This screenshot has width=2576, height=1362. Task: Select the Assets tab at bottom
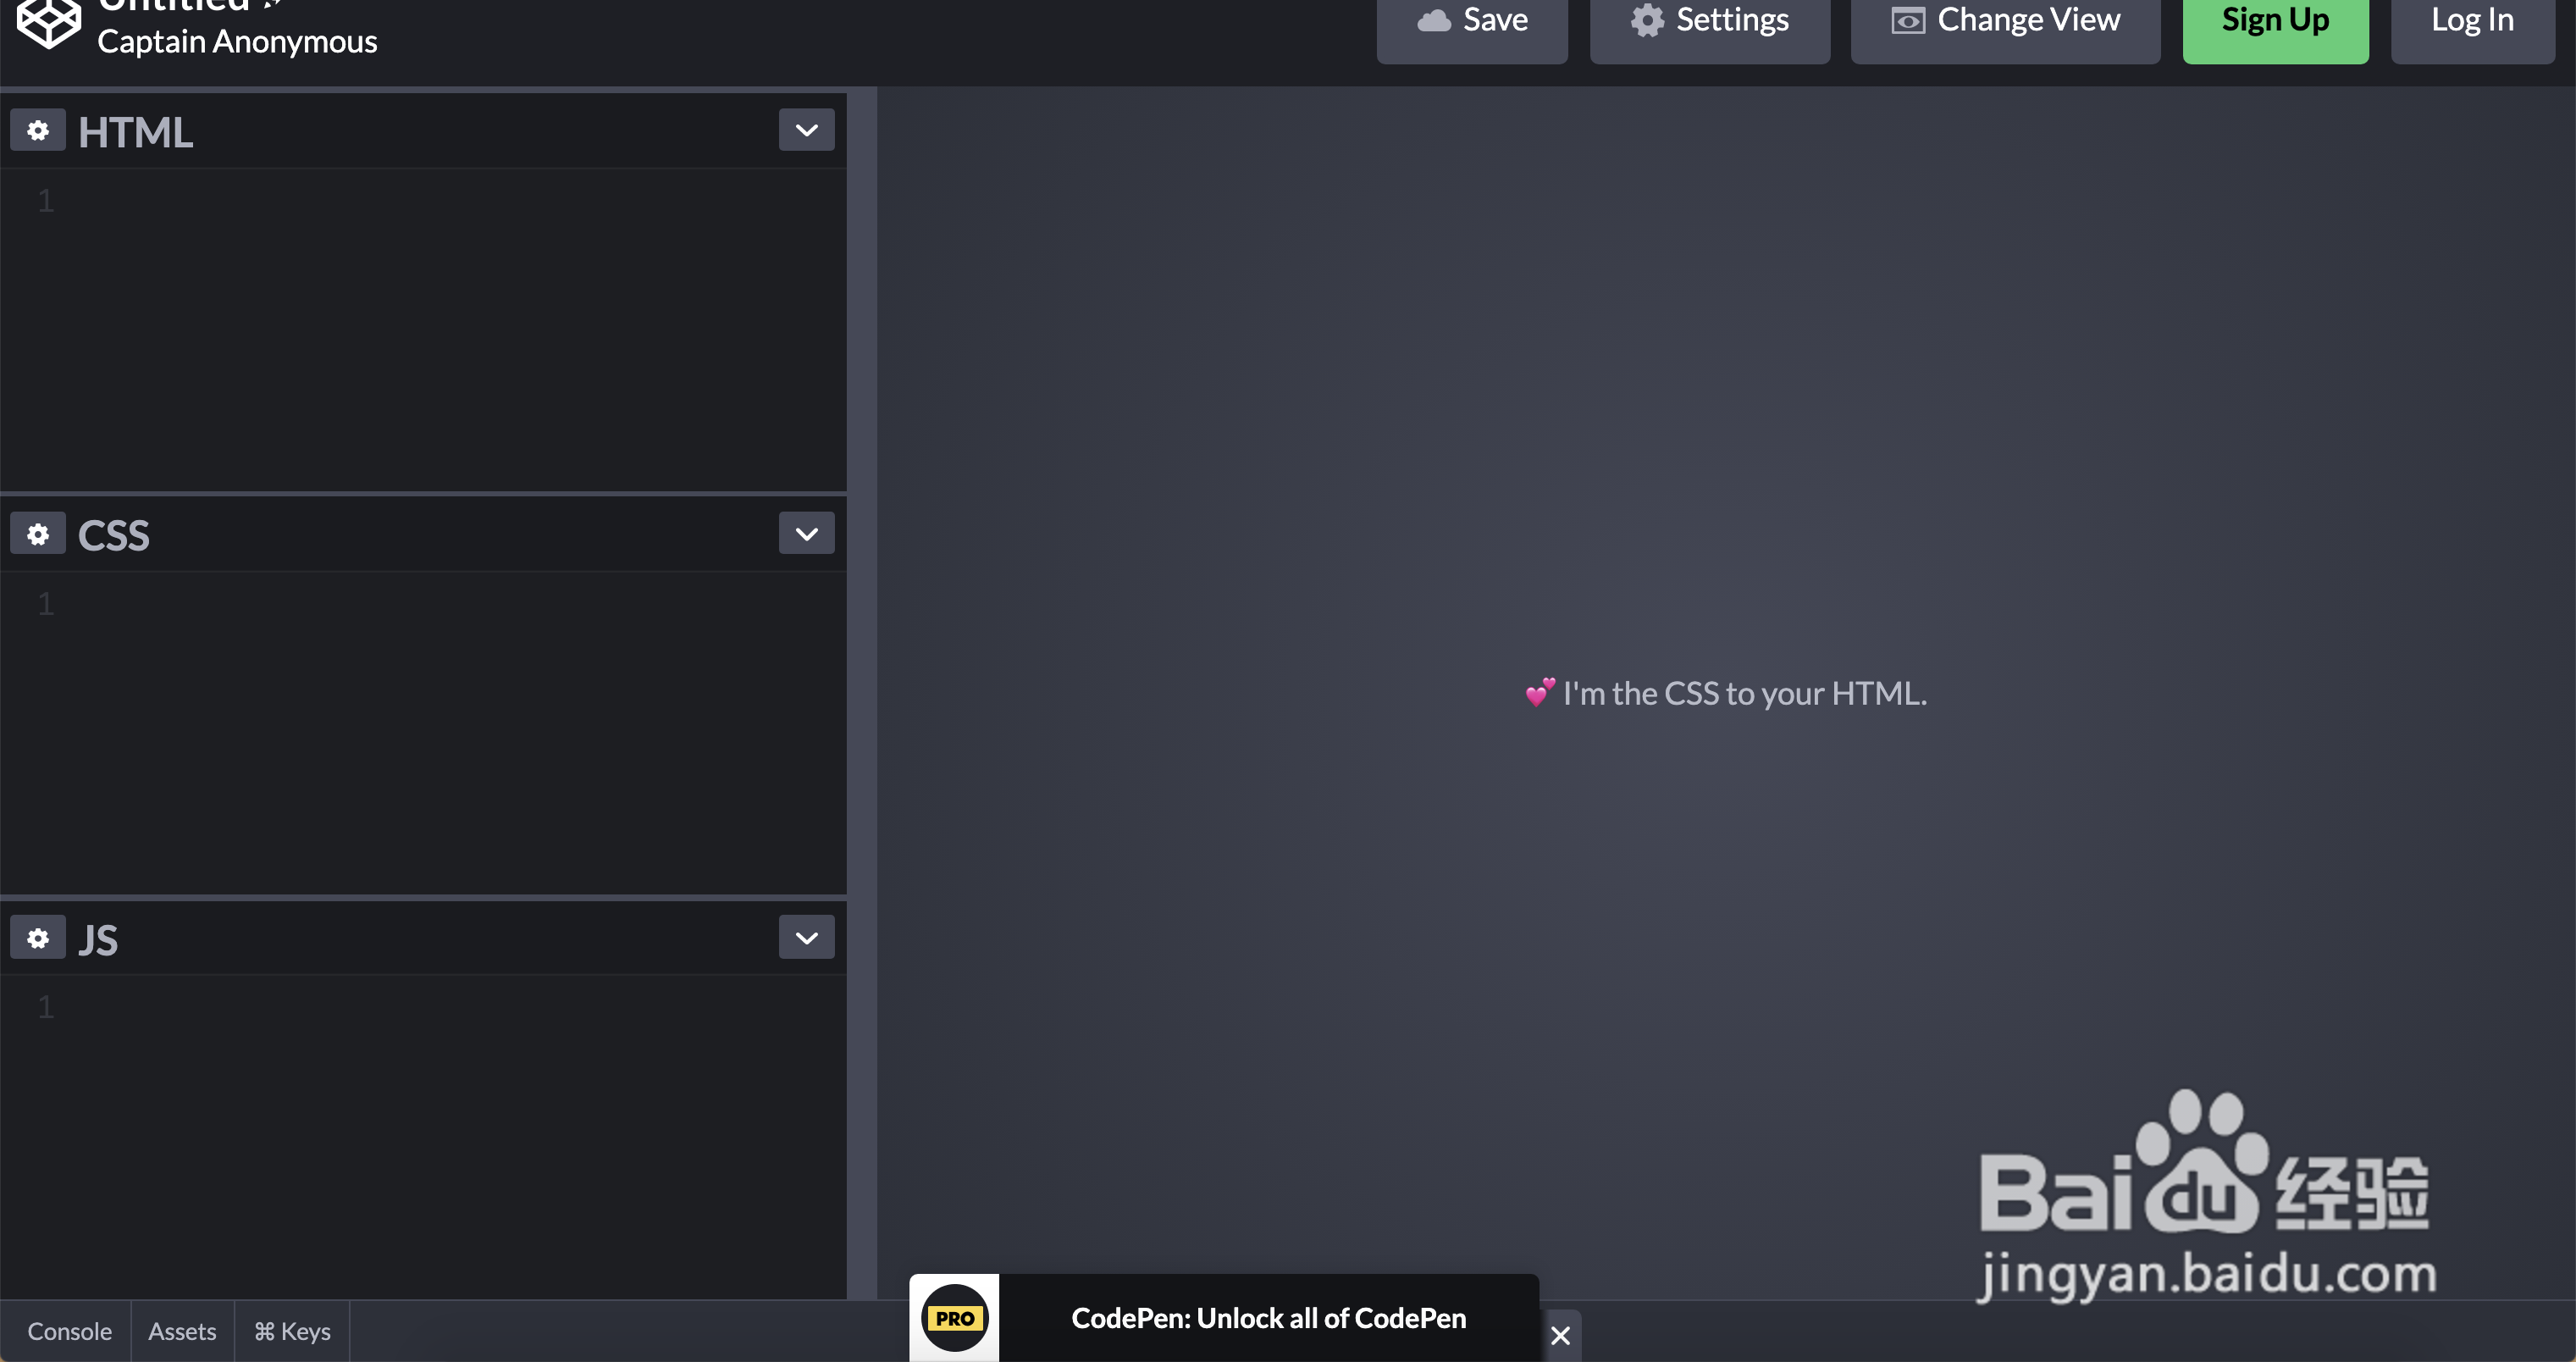point(180,1332)
